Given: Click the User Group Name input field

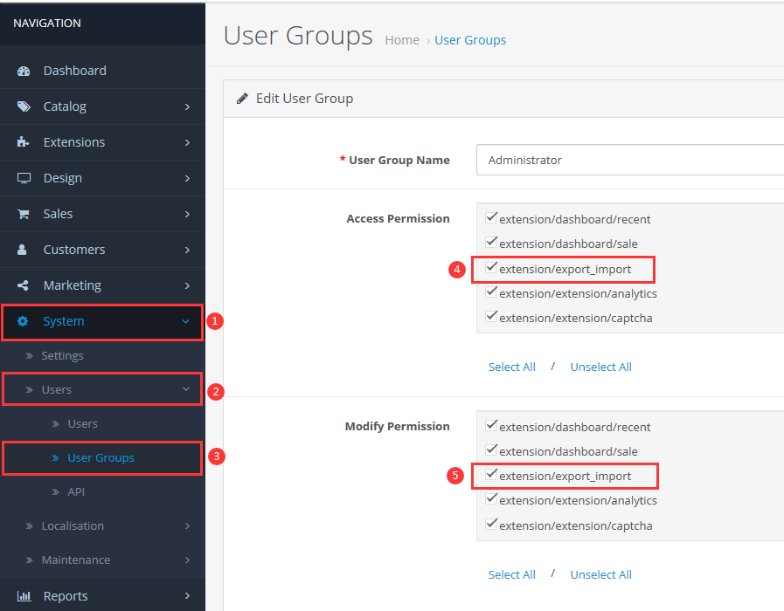Looking at the screenshot, I should click(630, 160).
